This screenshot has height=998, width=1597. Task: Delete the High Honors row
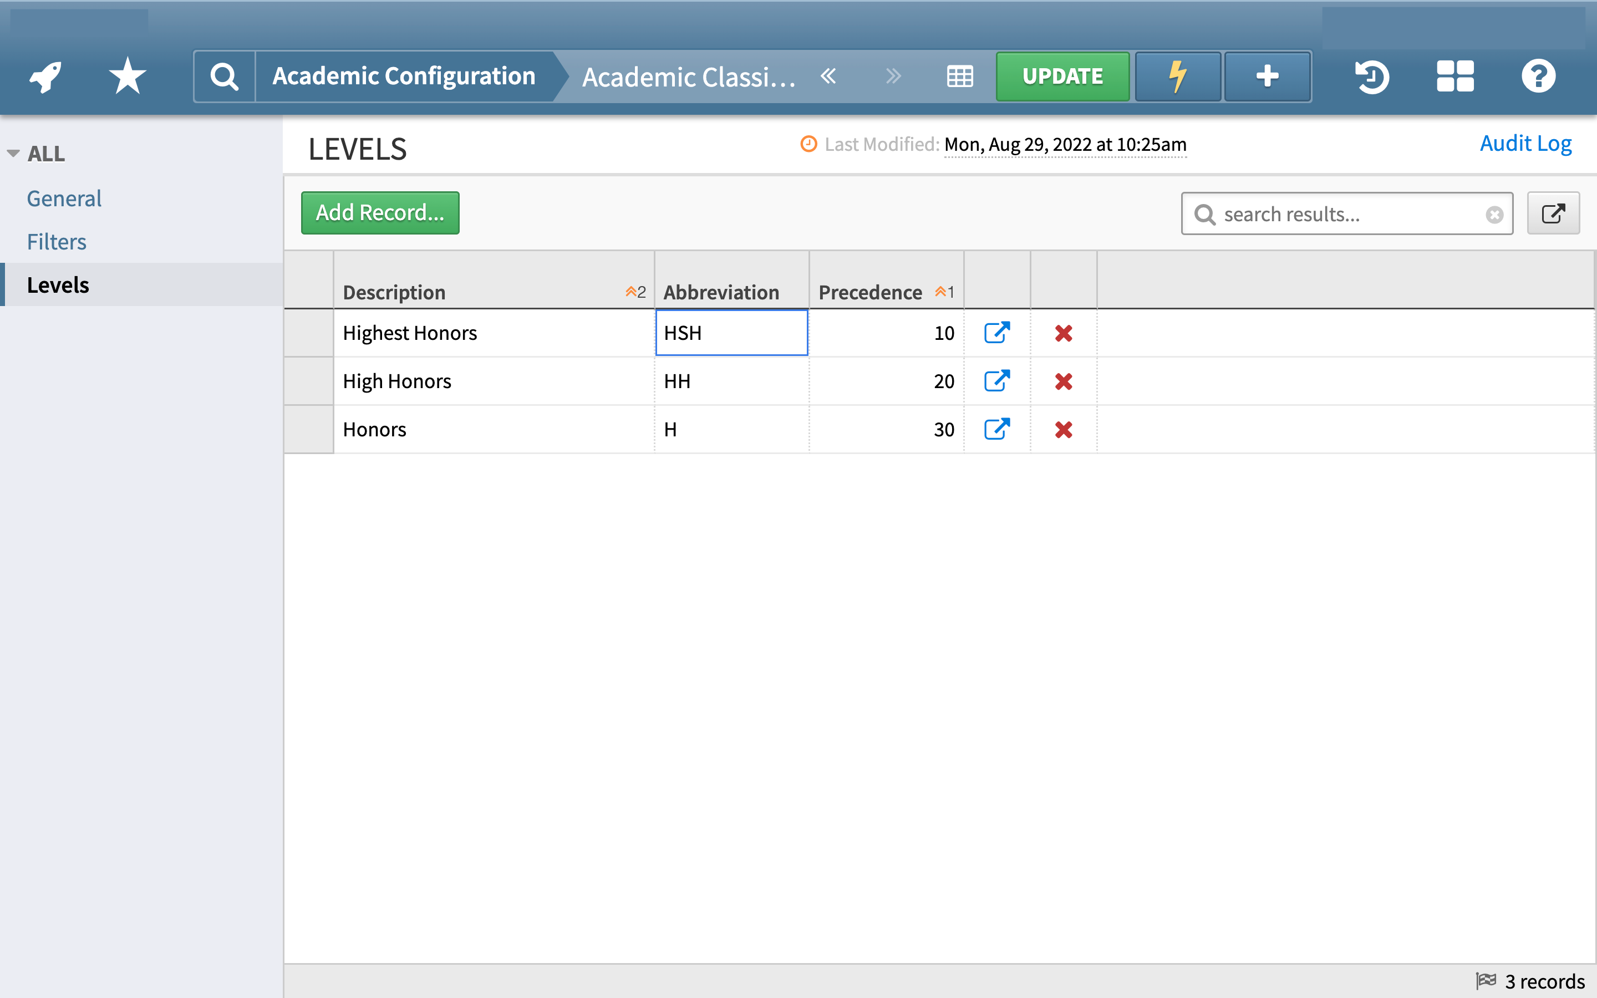point(1063,381)
